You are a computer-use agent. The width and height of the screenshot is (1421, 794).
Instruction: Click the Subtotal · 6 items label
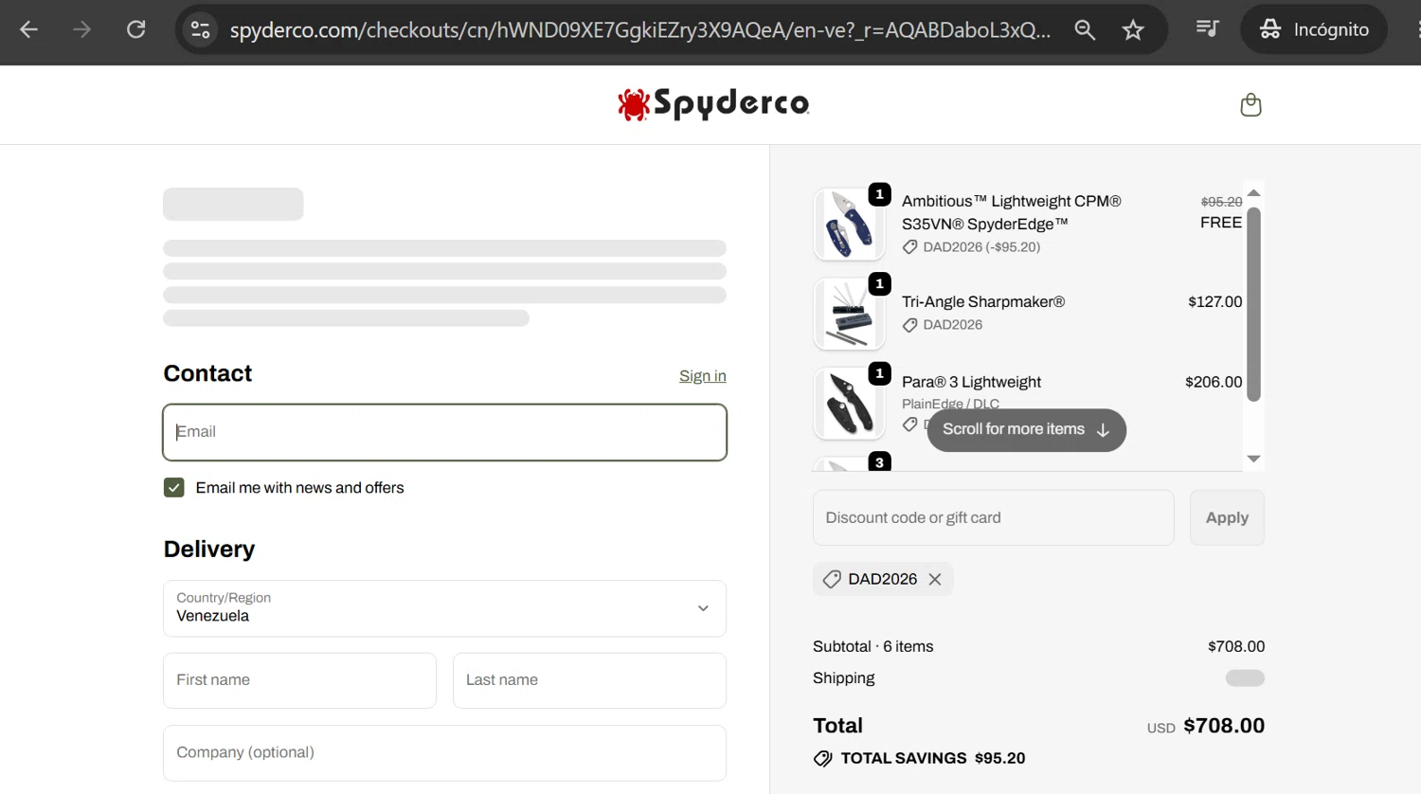872,646
